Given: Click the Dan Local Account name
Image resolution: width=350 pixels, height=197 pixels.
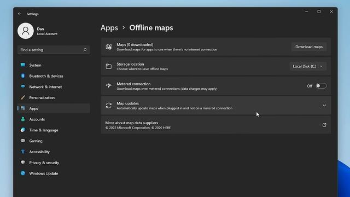Looking at the screenshot, I should (x=47, y=31).
